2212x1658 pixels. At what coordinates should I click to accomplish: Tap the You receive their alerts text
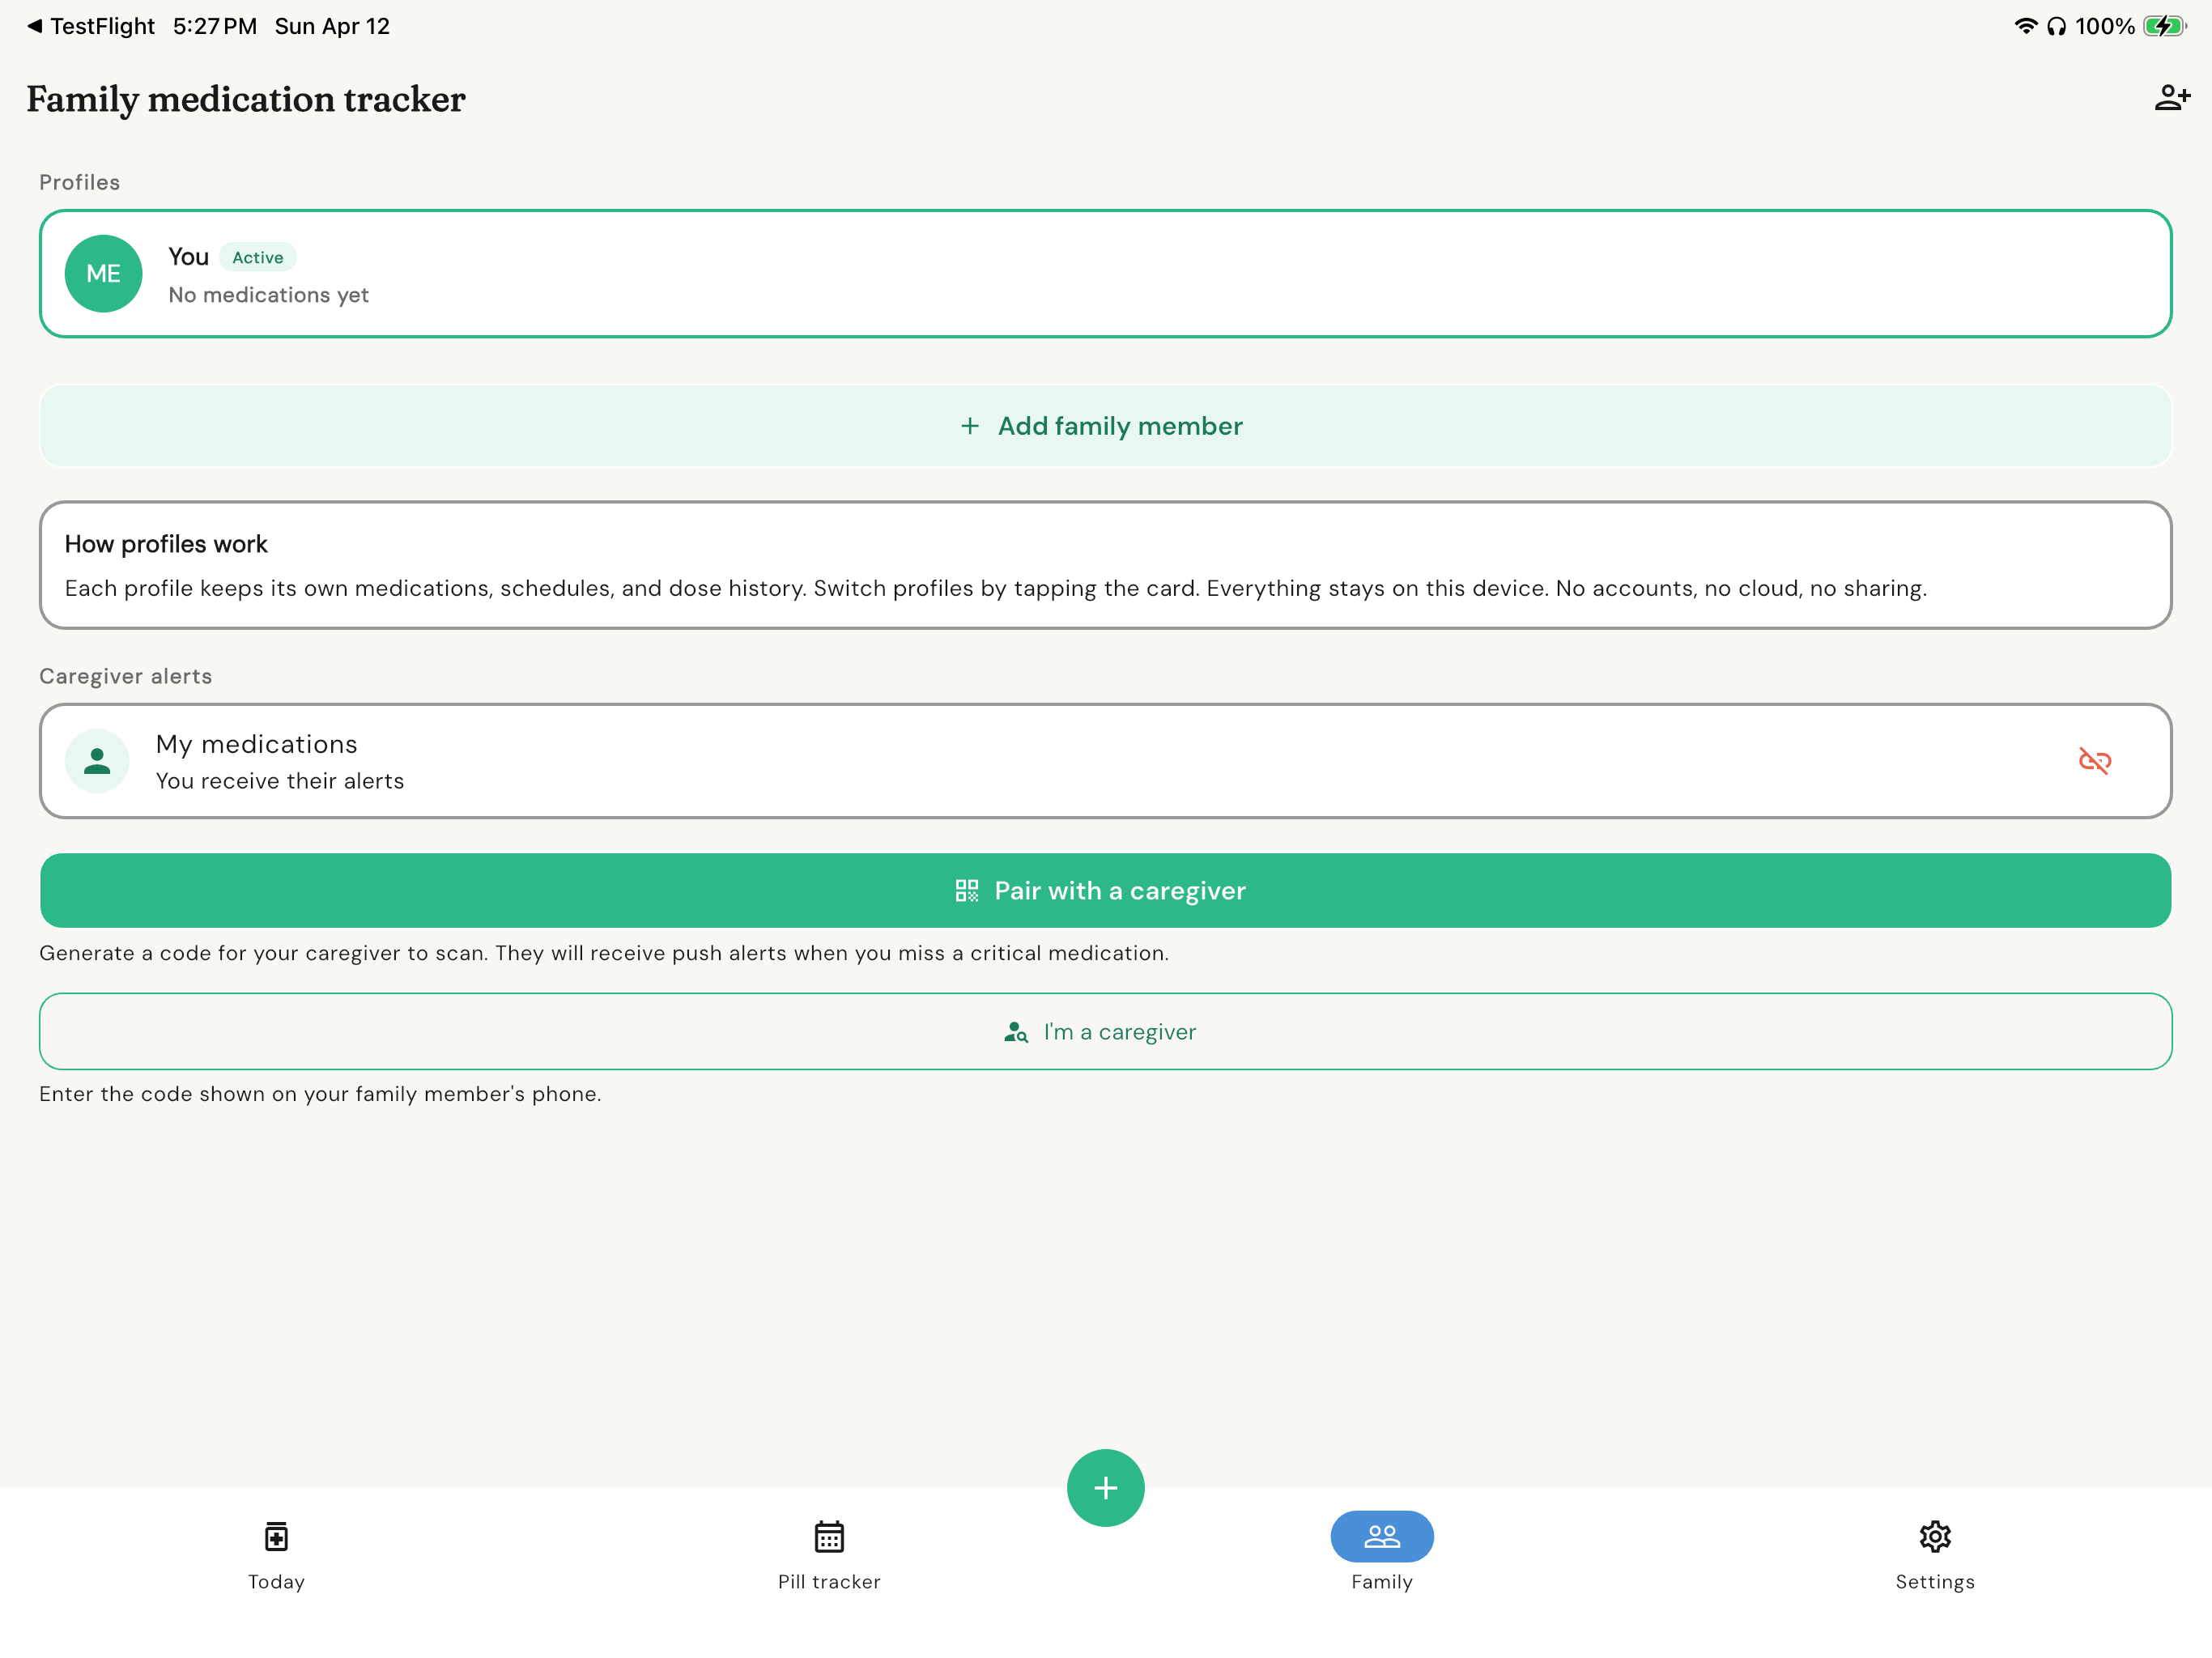click(280, 781)
